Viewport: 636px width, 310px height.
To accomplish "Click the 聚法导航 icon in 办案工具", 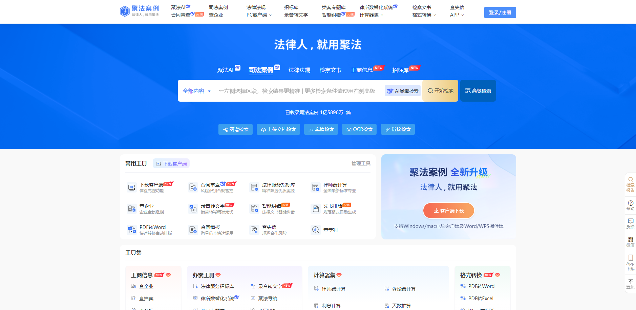I will tap(253, 298).
